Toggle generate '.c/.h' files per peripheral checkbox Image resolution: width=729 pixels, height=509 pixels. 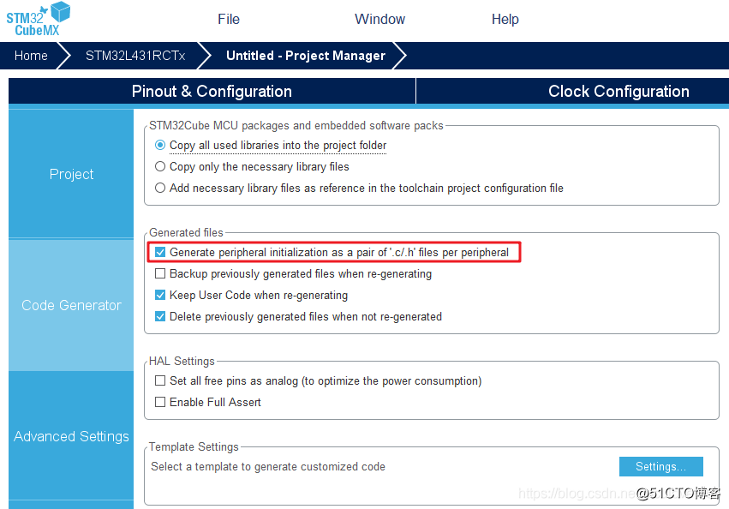pos(160,252)
